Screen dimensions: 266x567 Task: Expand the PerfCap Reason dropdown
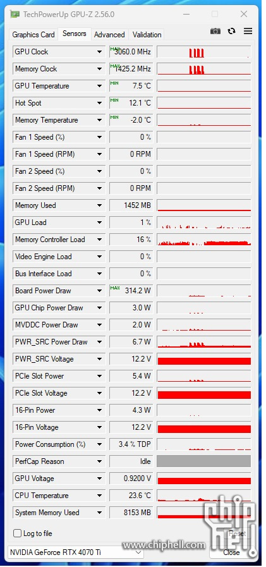click(x=99, y=461)
